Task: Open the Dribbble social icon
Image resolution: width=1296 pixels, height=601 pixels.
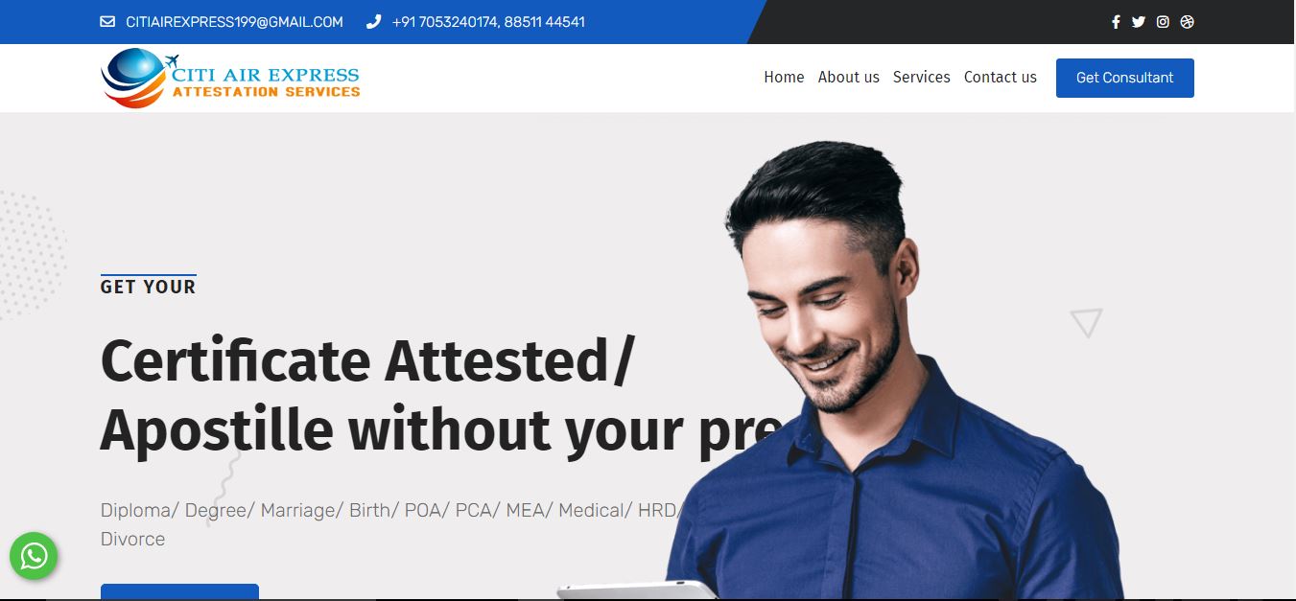Action: click(1187, 22)
